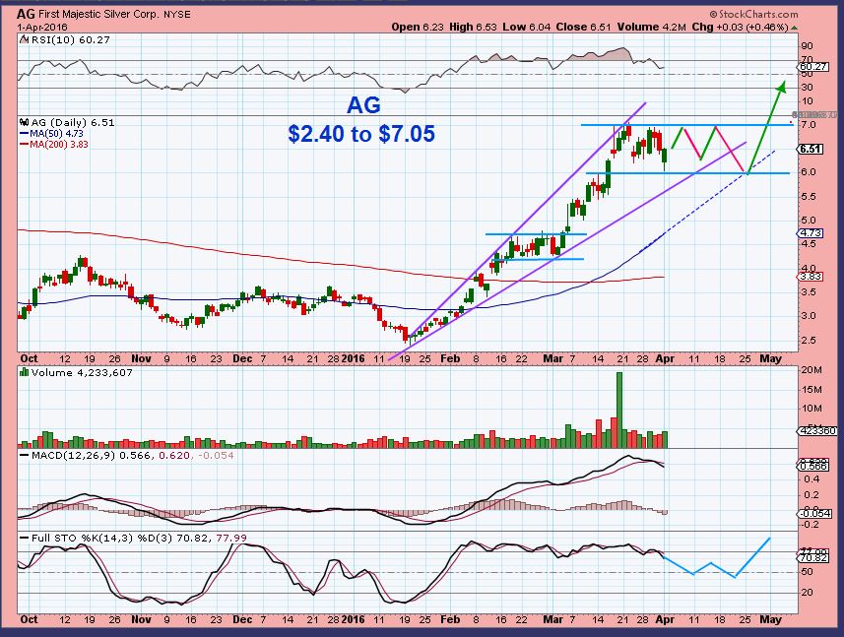
Task: Click the 4.73 MA(50) price tag
Action: coord(811,233)
